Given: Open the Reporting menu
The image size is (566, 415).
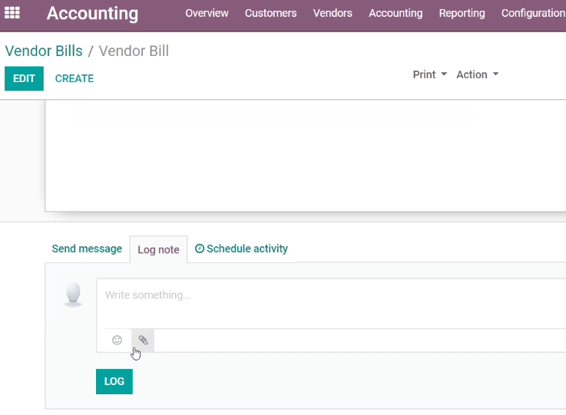Looking at the screenshot, I should click(462, 13).
